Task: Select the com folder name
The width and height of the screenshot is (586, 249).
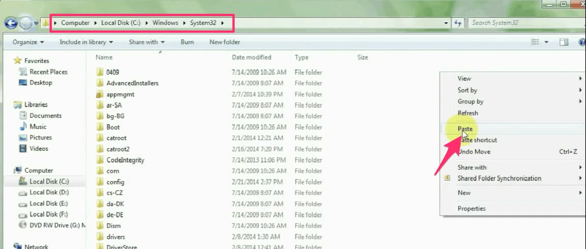Action: (x=113, y=171)
